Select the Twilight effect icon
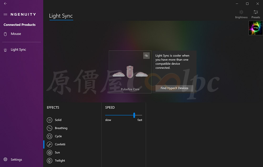The height and width of the screenshot is (167, 263). tap(49, 161)
